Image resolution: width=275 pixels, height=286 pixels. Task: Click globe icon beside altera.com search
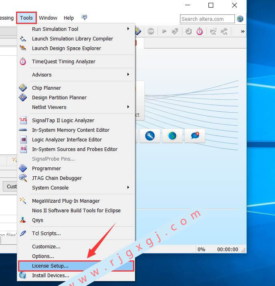240,19
